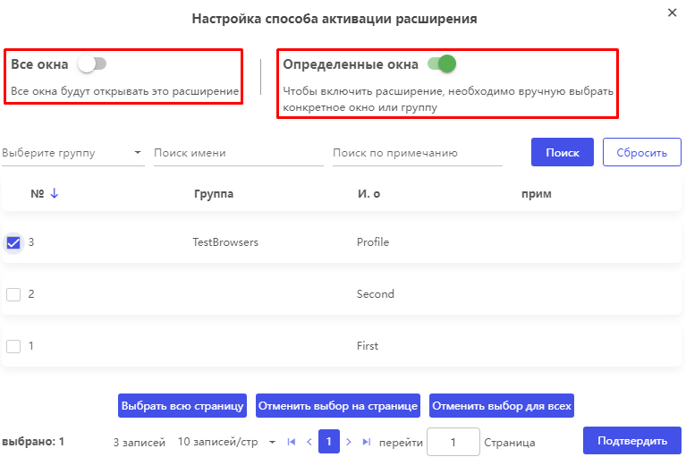Enable the "Все окна" toggle
686x457 pixels.
point(91,64)
